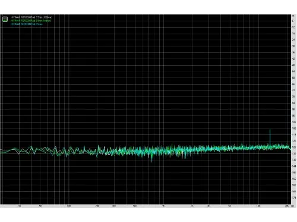Click the 100 label on frequency axis
Viewport: 297px width, 222px height.
coord(68,206)
